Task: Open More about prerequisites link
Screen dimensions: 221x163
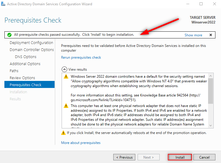Action: click(81, 143)
